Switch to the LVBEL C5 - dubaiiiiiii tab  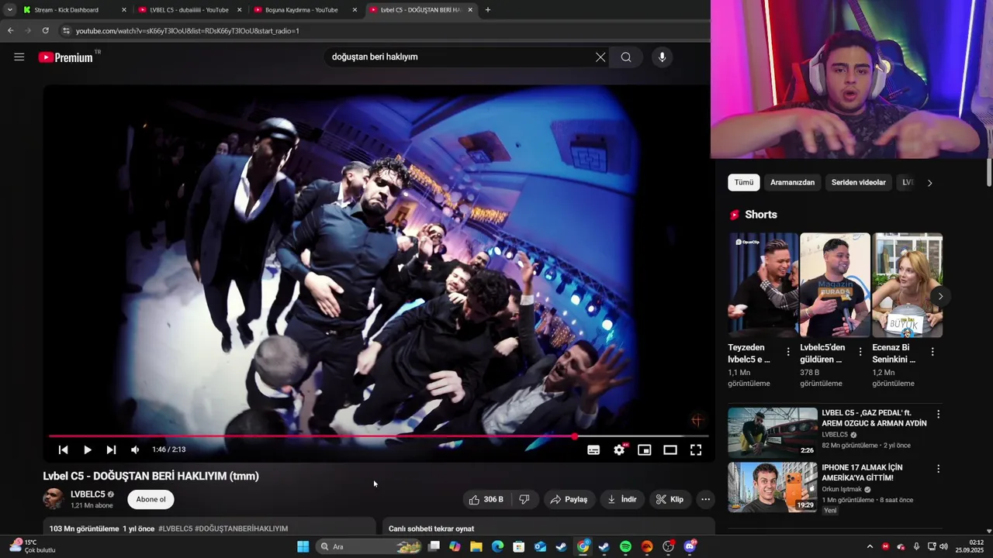pos(188,10)
